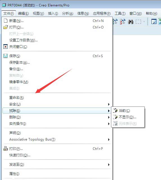This screenshot has width=161, height=180.
Task: Select 备份(B)... menu entry
Action: coord(57,69)
